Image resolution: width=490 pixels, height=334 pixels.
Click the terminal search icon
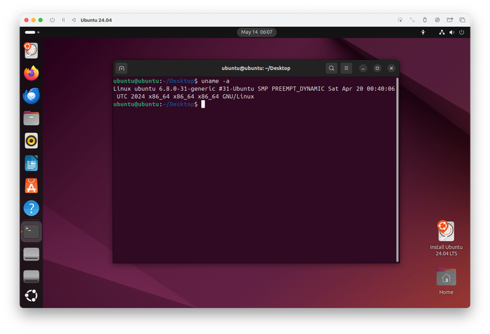pyautogui.click(x=332, y=68)
